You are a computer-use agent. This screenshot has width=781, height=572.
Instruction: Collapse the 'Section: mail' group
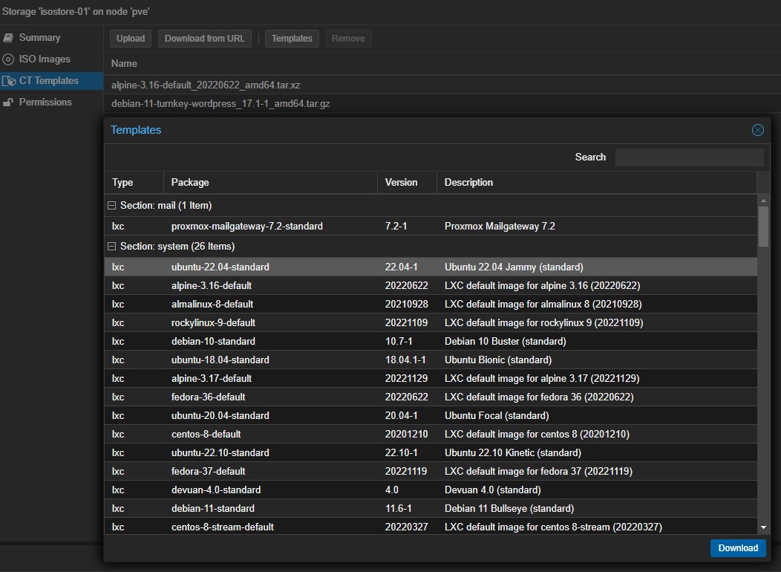pos(111,206)
